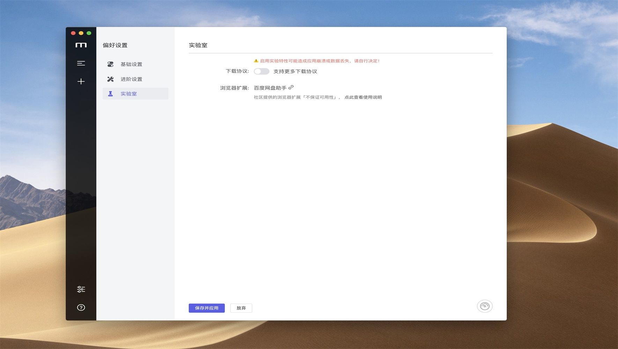The image size is (618, 349).
Task: Open the 百度网盘助手 link icon
Action: pyautogui.click(x=291, y=87)
